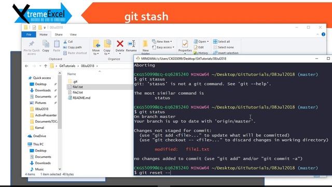Click navigation pane scroll up arrow
This screenshot has height=187, width=332.
(60, 73)
